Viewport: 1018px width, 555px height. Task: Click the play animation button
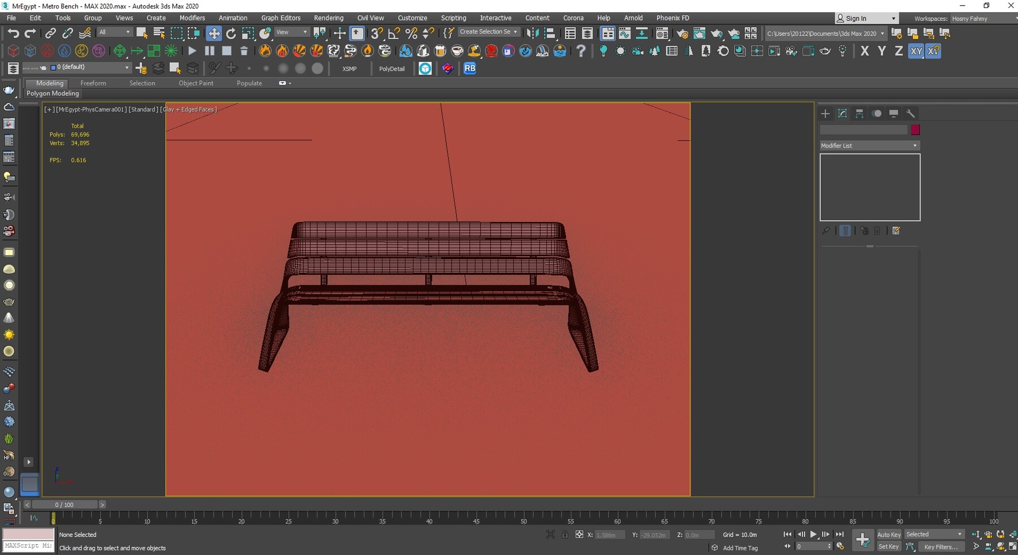click(814, 534)
